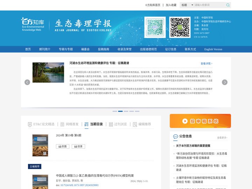Select fifth carousel indicator dash

pos(137,111)
